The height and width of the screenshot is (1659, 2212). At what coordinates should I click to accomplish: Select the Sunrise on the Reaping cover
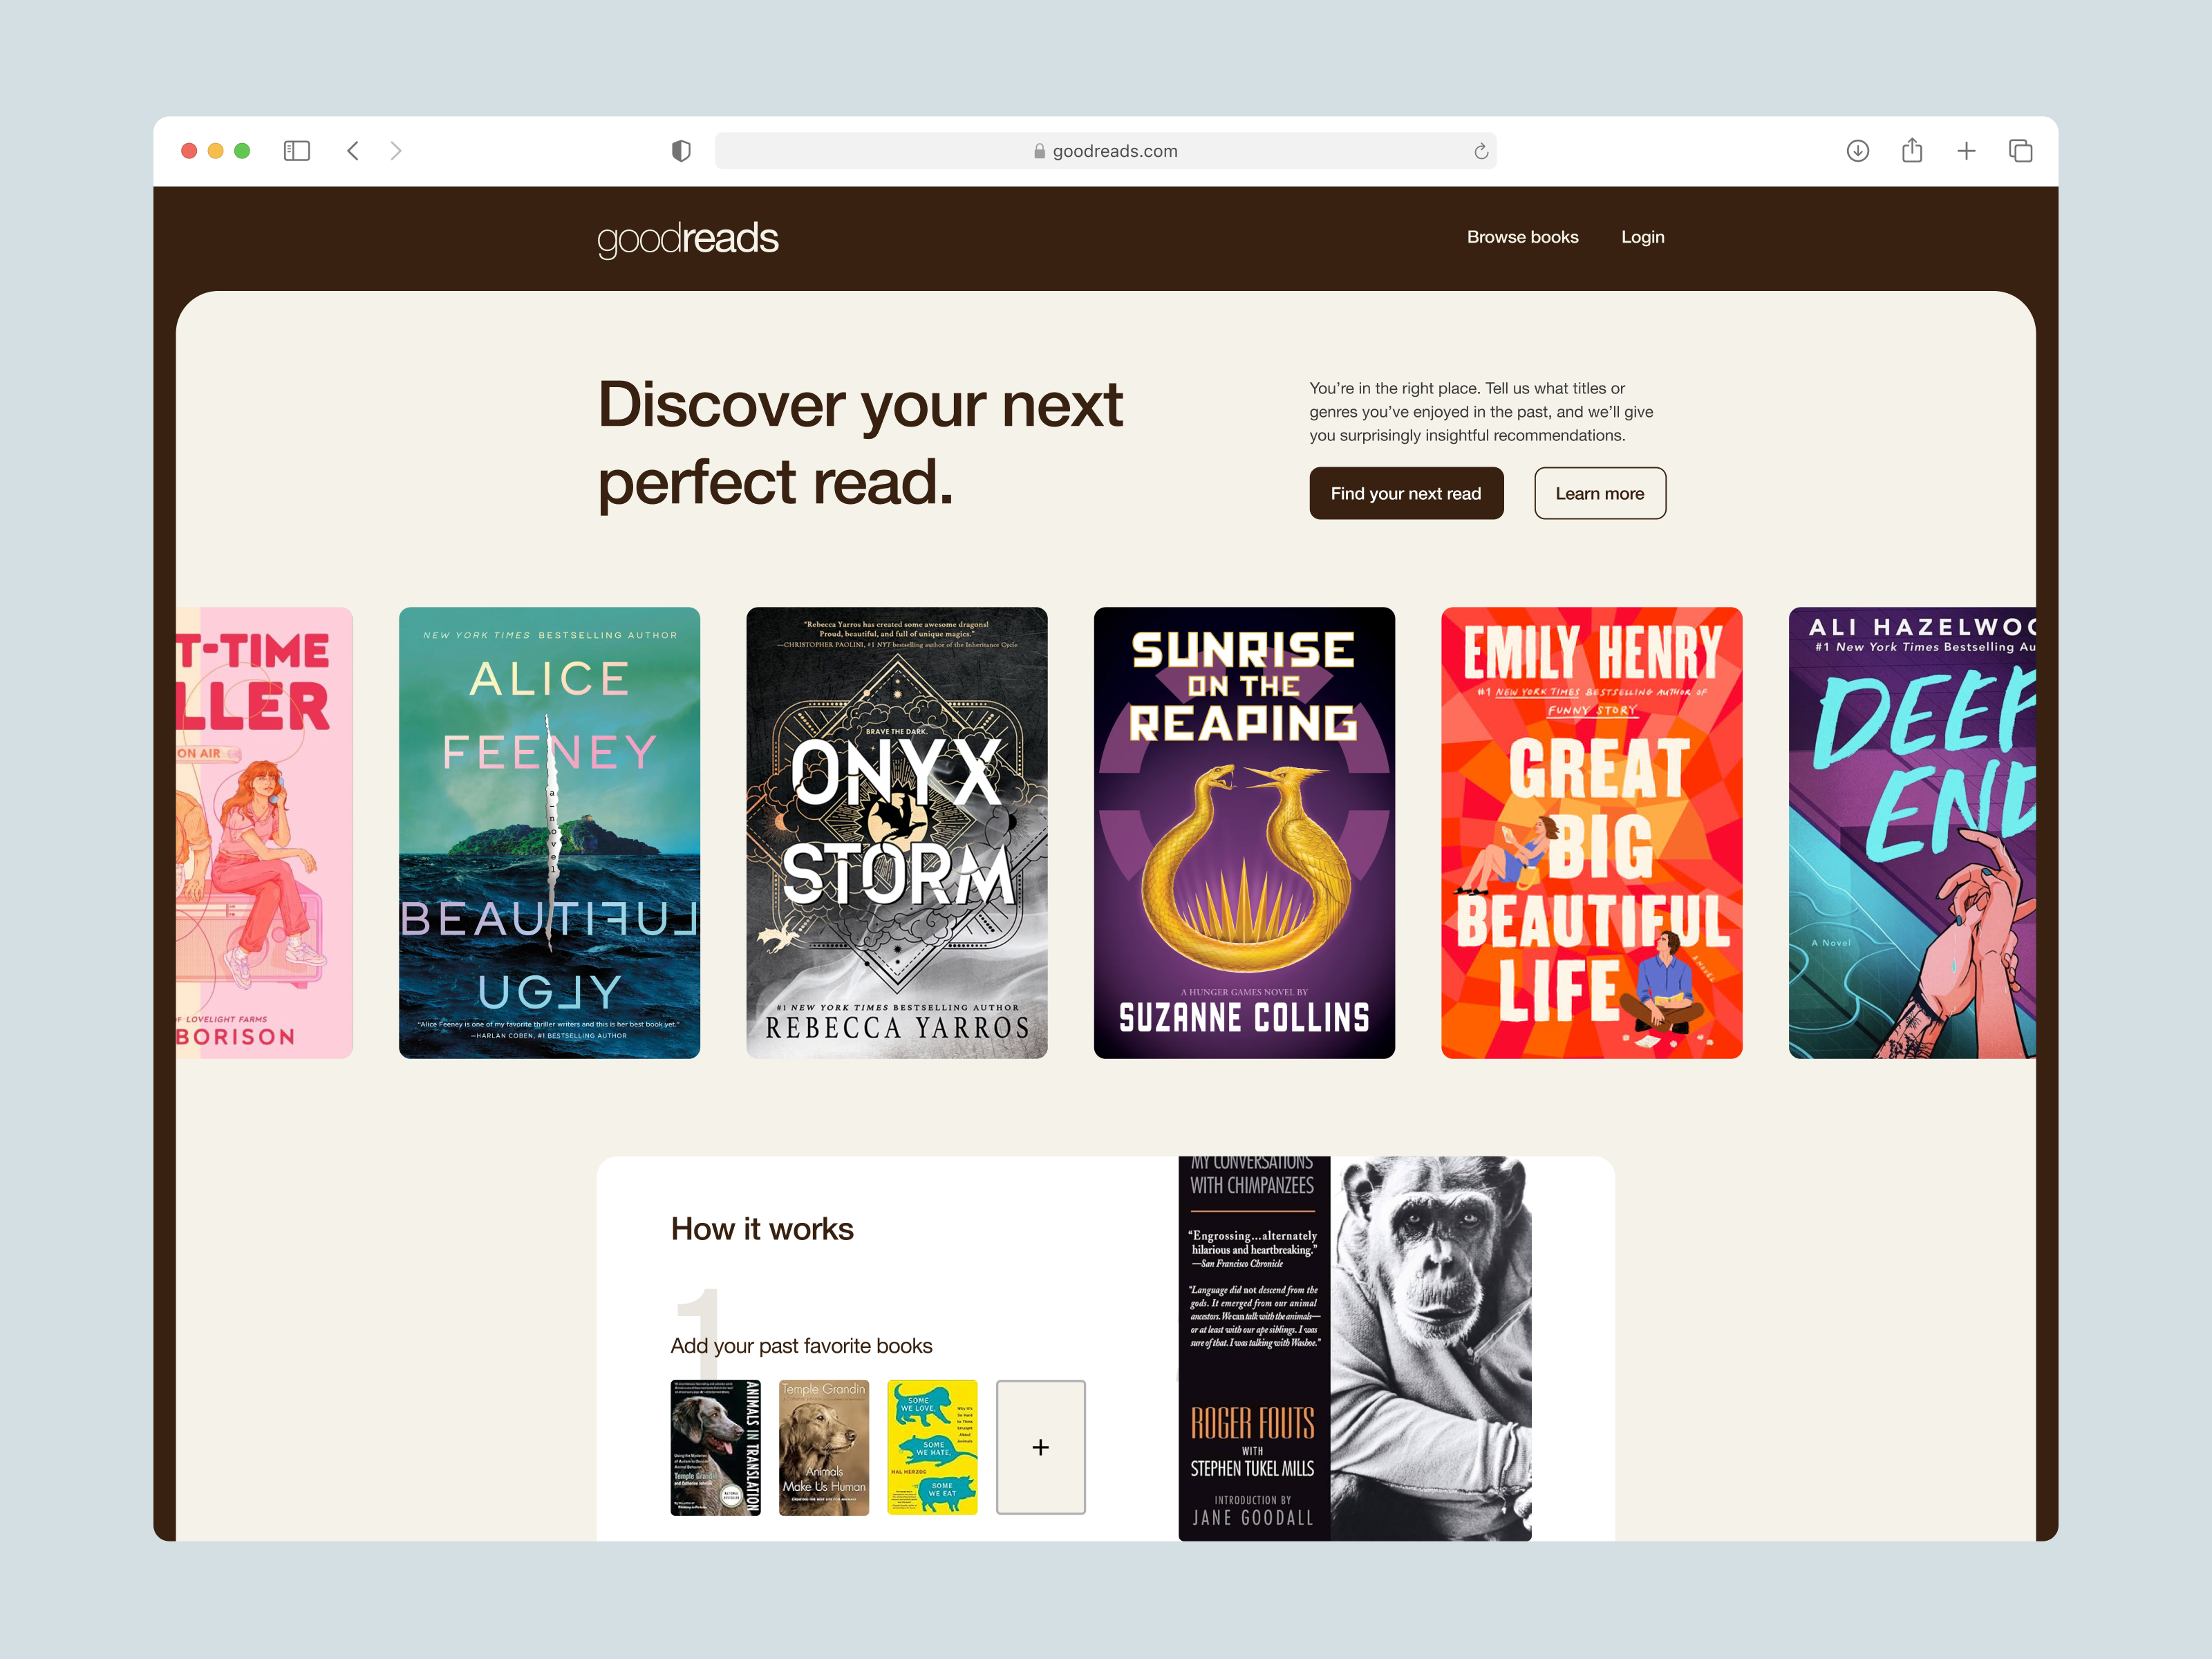coord(1244,832)
